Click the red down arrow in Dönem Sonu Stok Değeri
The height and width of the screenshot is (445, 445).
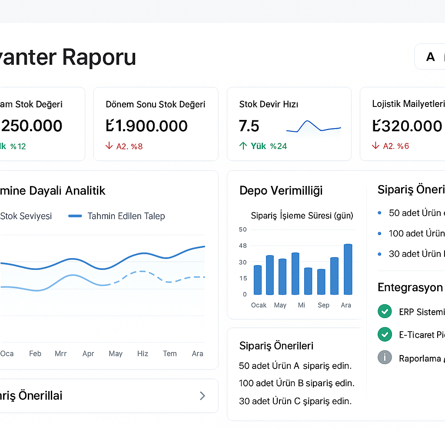tap(109, 146)
